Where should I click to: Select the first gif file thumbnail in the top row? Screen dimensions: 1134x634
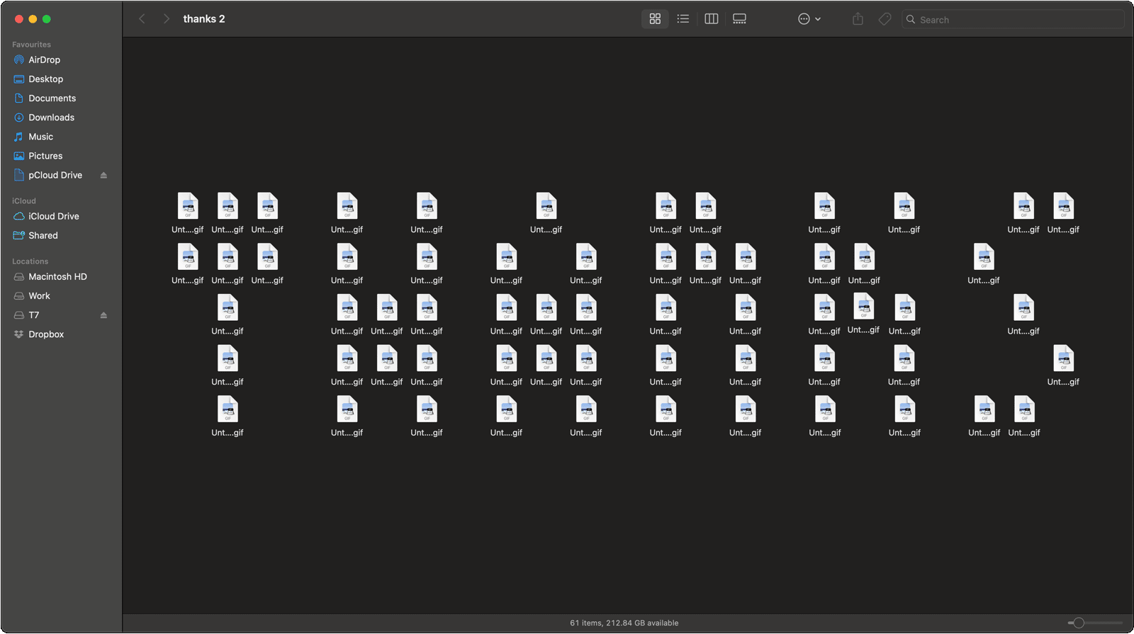click(188, 207)
